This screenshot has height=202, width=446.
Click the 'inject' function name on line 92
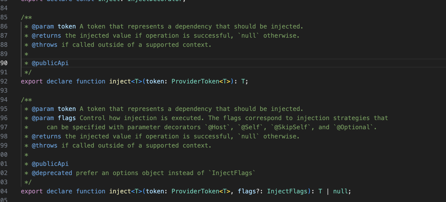120,81
